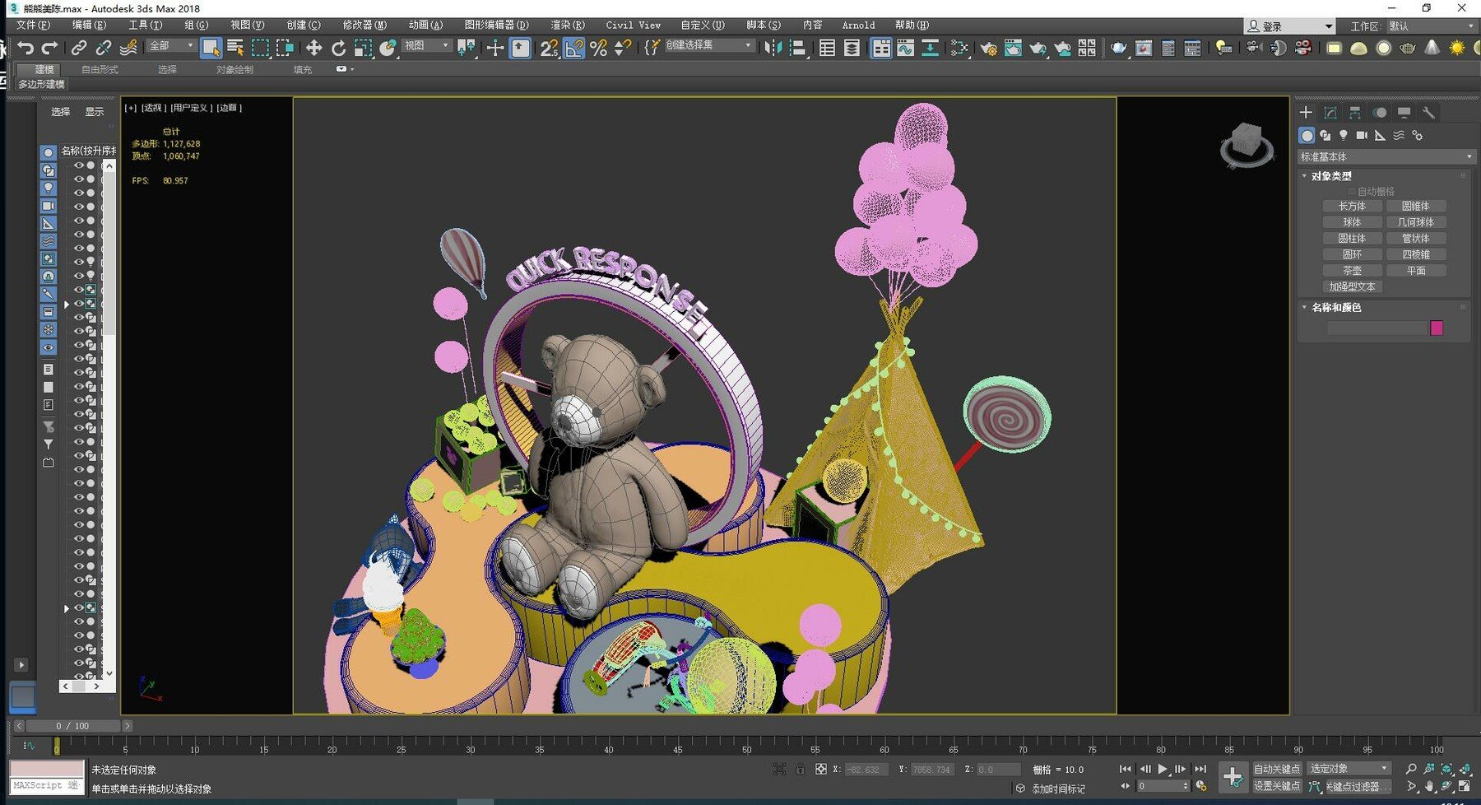The image size is (1481, 805).
Task: Open the Curve Editor icon
Action: coord(905,48)
